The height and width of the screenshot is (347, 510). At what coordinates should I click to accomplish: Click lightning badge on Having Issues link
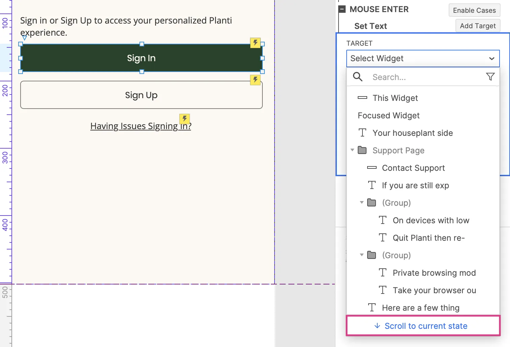tap(185, 119)
